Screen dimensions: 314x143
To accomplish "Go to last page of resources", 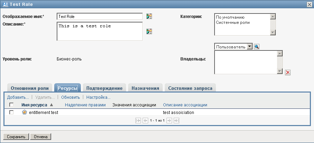I will 176,120.
